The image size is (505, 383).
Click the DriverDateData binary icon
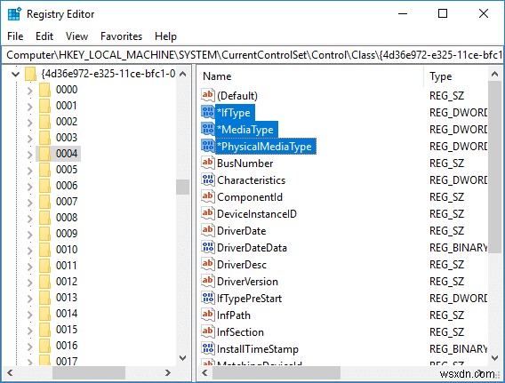pyautogui.click(x=208, y=248)
